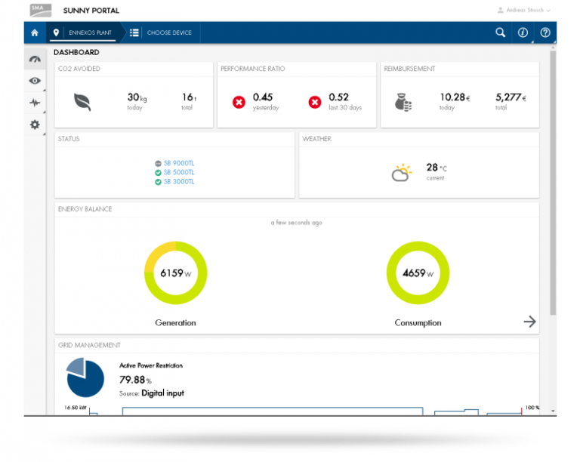Click the SUNNY PORTAL title

[x=91, y=11]
